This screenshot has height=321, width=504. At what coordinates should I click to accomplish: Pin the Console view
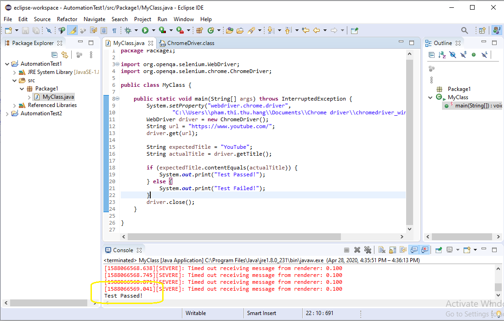pos(438,250)
